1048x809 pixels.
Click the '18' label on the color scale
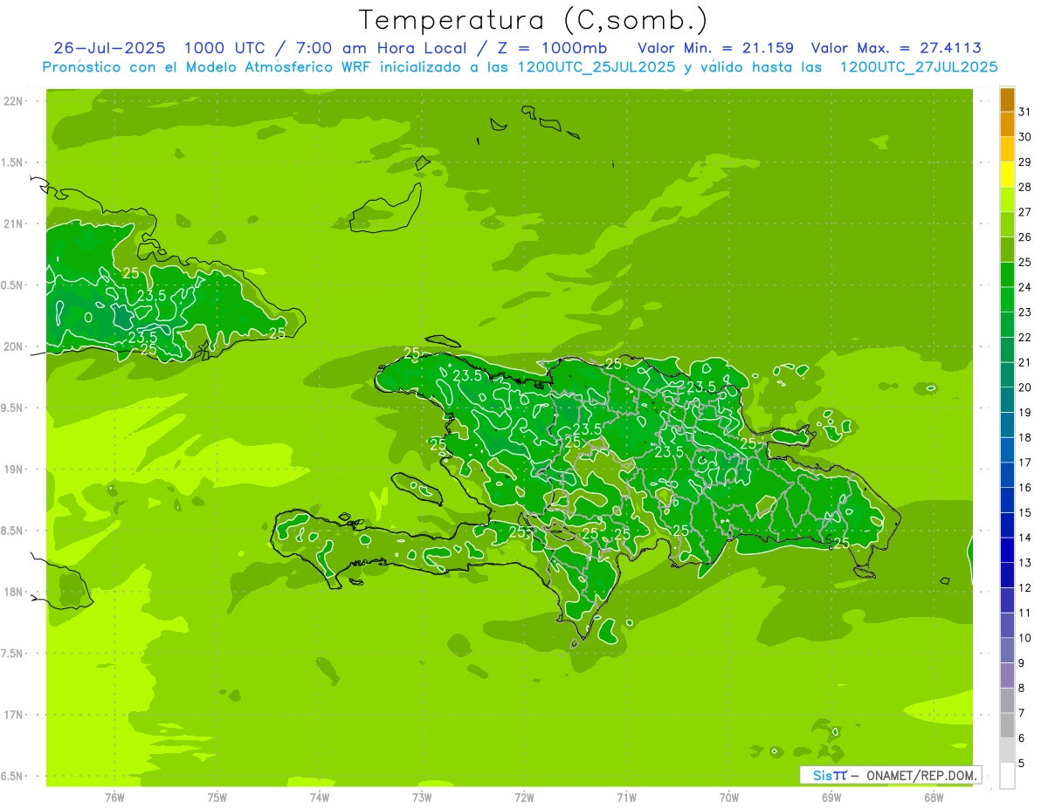(x=1025, y=437)
